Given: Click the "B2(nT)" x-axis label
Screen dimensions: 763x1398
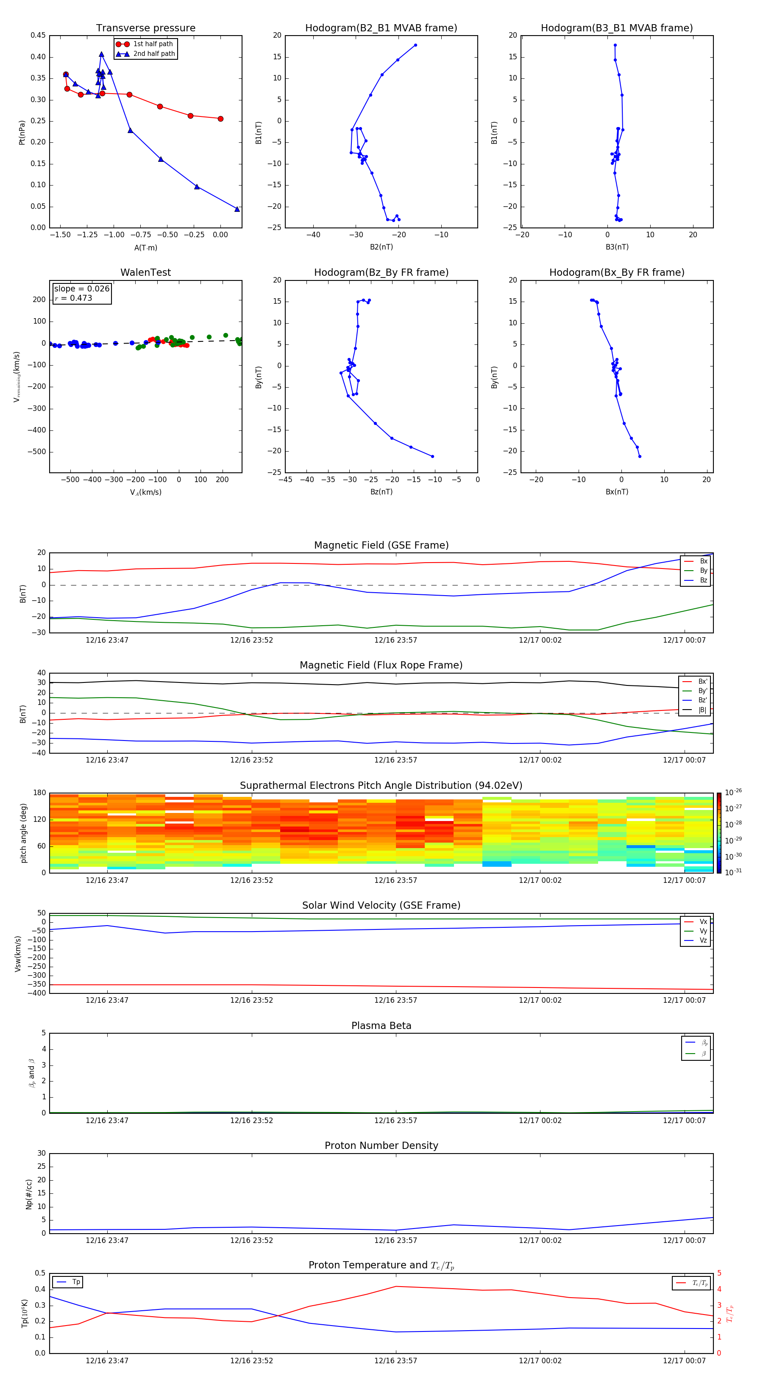Looking at the screenshot, I should tap(381, 247).
